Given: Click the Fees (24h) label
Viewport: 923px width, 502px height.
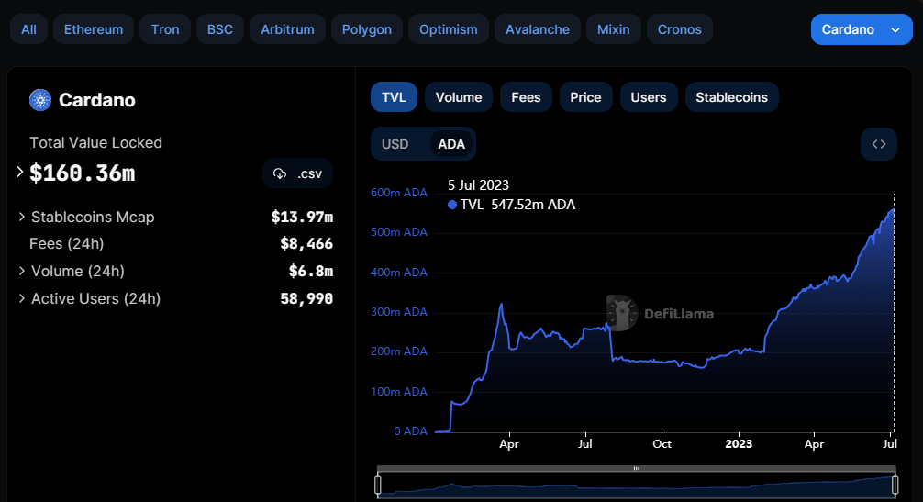Looking at the screenshot, I should [66, 243].
